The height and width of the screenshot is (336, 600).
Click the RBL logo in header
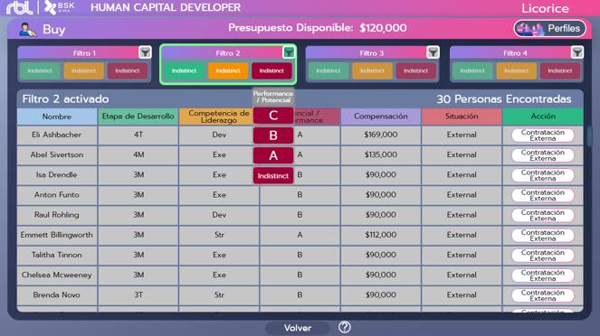coord(20,7)
